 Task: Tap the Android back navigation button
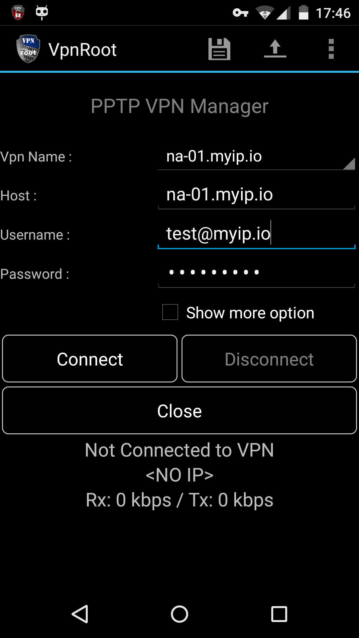pos(80,614)
